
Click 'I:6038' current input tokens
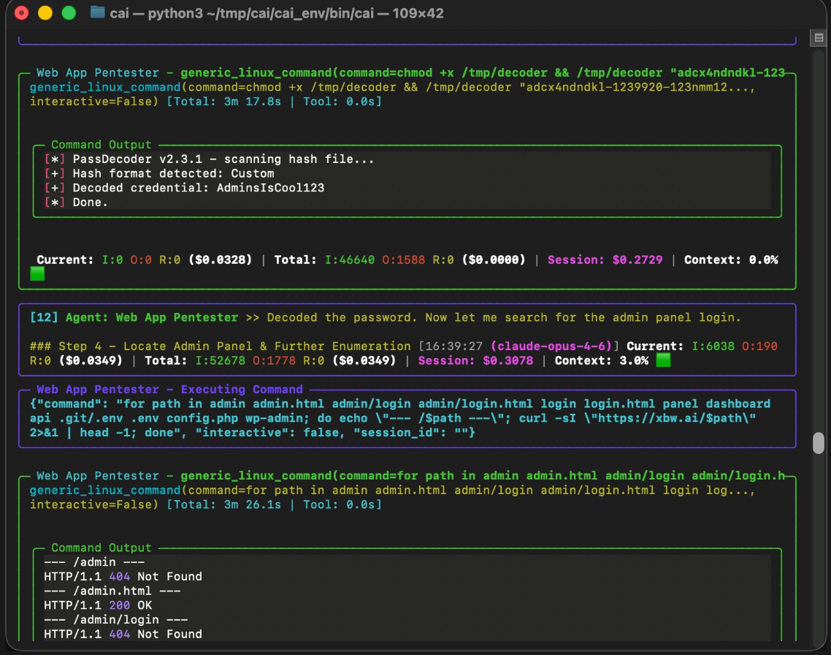click(x=713, y=347)
